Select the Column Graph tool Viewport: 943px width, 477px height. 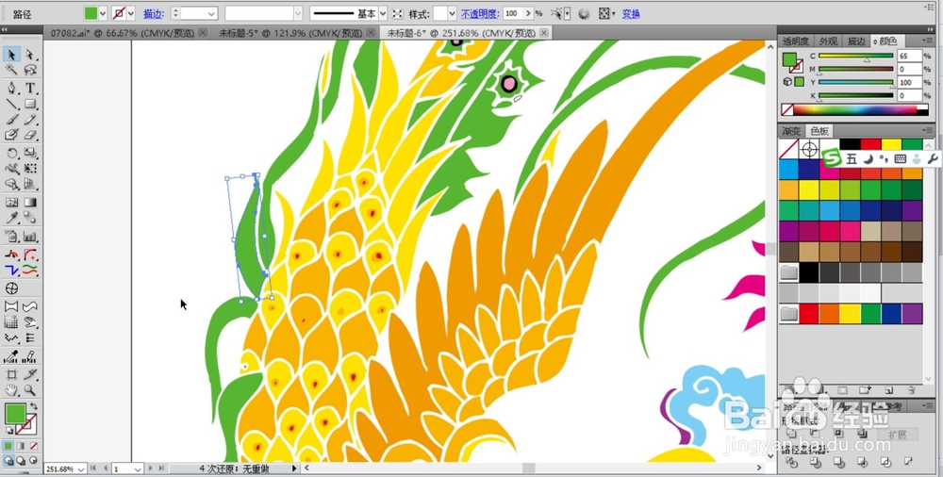coord(31,237)
